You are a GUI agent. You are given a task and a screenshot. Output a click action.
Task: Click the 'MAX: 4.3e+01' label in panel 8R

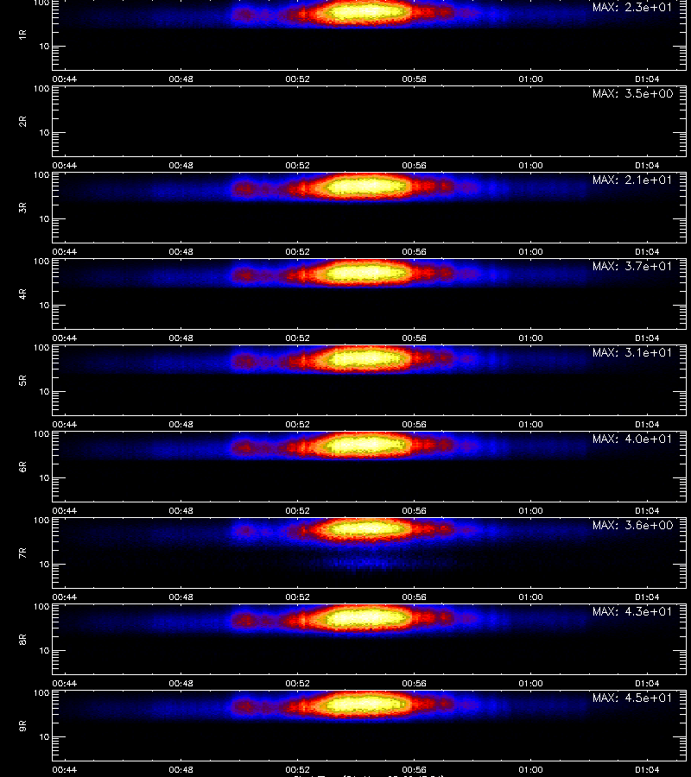(x=632, y=611)
